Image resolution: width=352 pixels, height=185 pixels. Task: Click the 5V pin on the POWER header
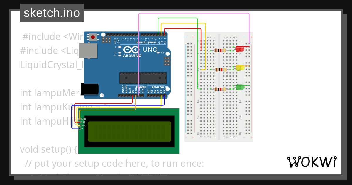(133, 95)
